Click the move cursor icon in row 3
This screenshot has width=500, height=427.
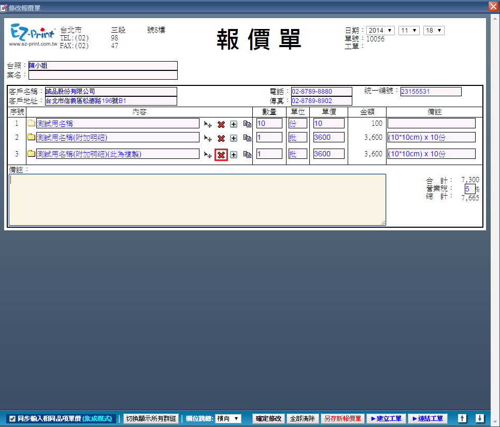point(208,155)
